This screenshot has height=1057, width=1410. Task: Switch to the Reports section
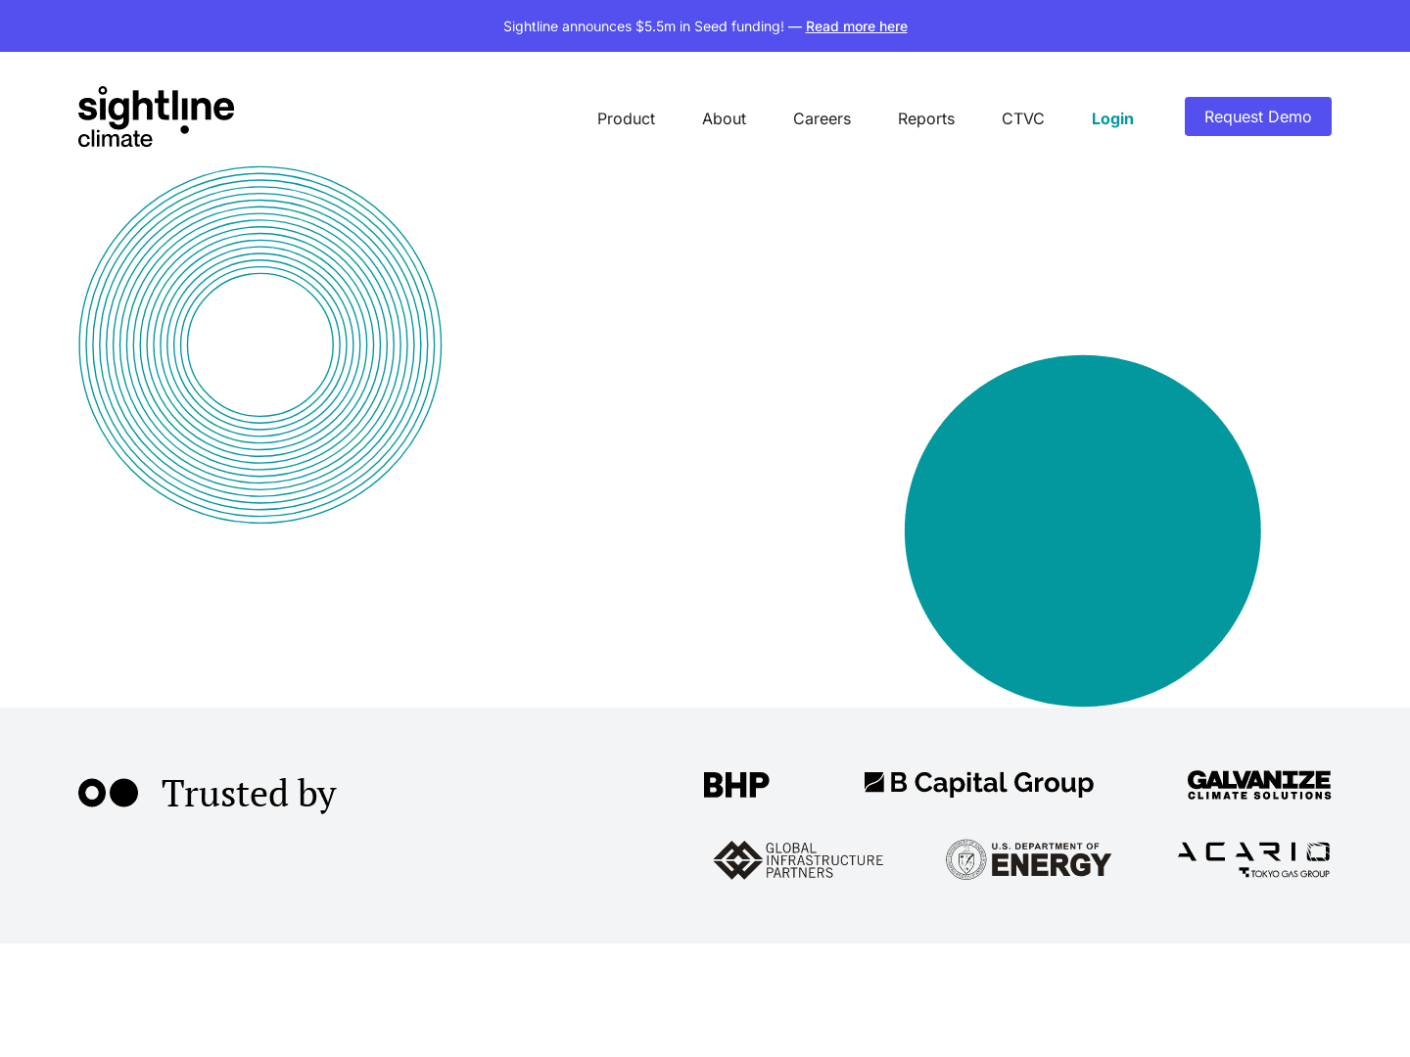925,118
